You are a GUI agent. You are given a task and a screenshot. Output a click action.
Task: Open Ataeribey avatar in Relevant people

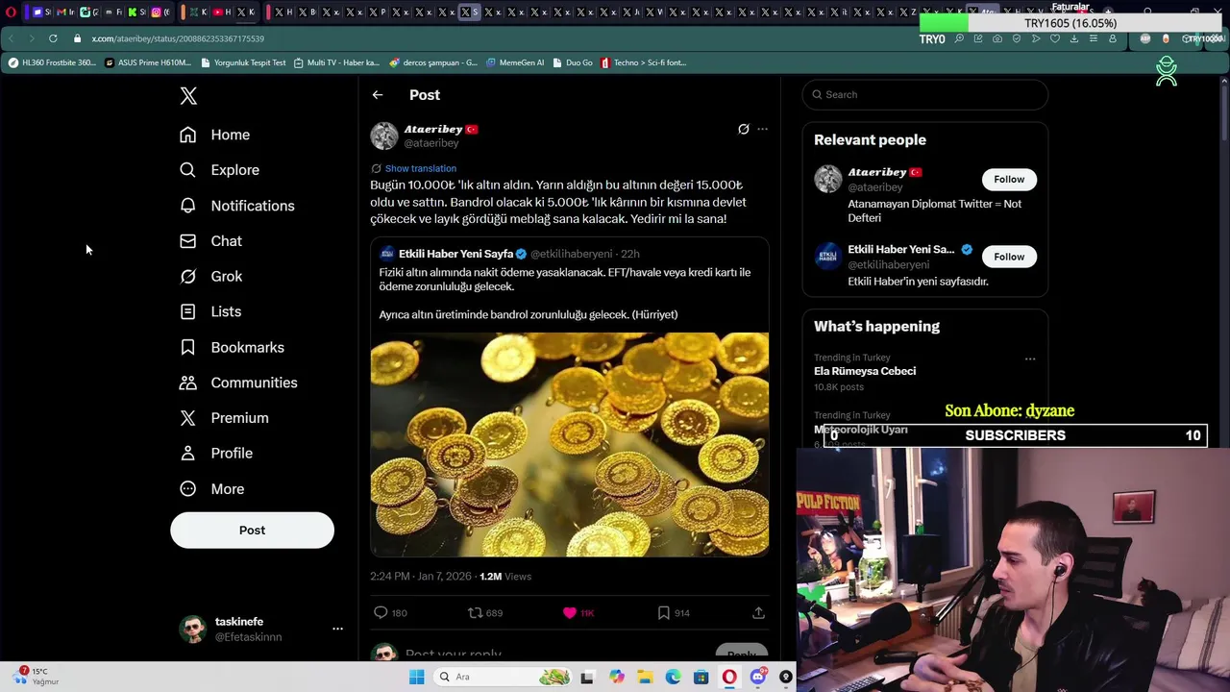[x=827, y=179]
